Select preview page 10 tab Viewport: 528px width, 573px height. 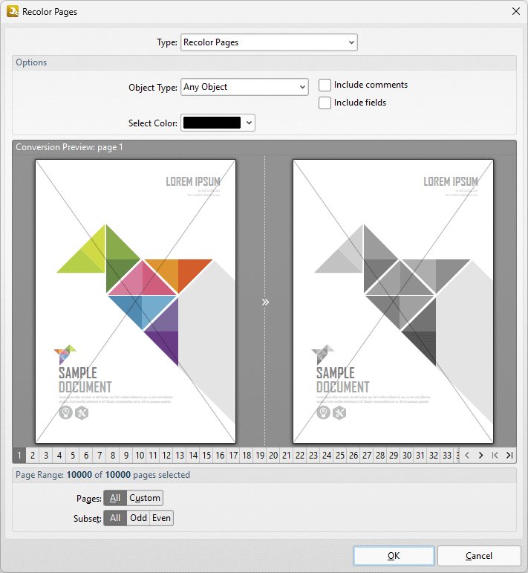(x=140, y=456)
